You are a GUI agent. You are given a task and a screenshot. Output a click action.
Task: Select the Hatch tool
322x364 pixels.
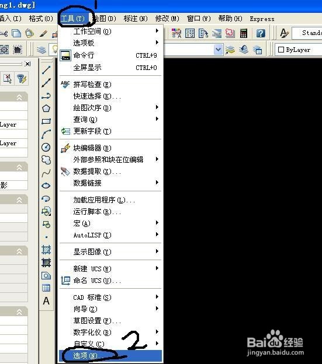tap(46, 250)
